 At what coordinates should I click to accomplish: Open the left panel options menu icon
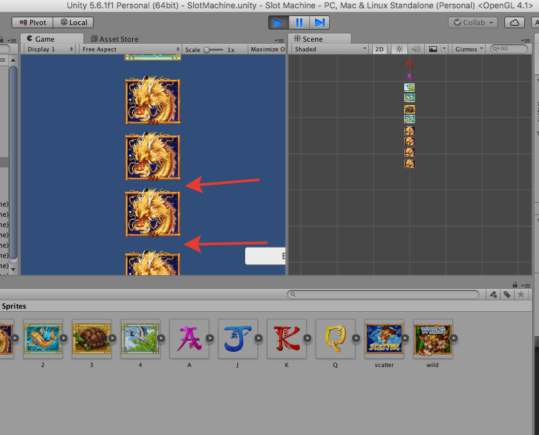12,40
